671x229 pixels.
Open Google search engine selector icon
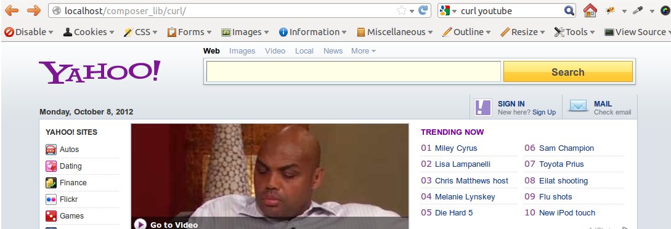pos(445,10)
